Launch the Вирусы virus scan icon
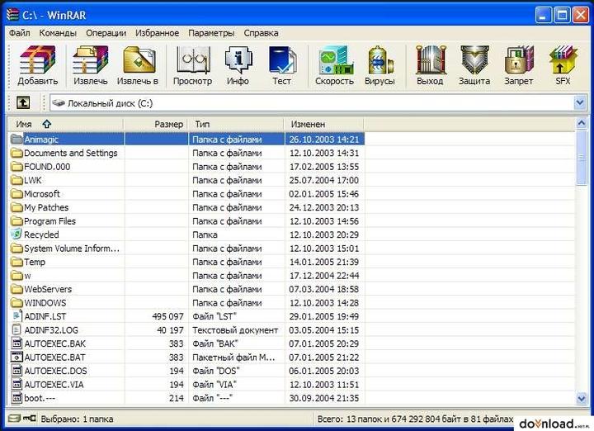This screenshot has height=431, width=594. (x=379, y=64)
